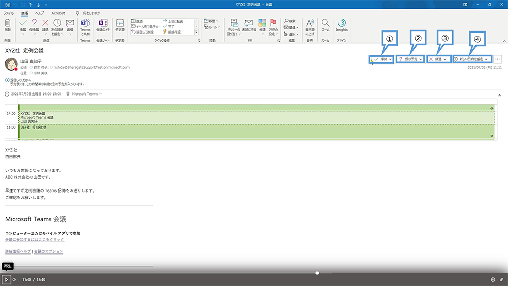508x286 pixels.
Task: Click the フラグの設定 flag icon
Action: (x=273, y=23)
